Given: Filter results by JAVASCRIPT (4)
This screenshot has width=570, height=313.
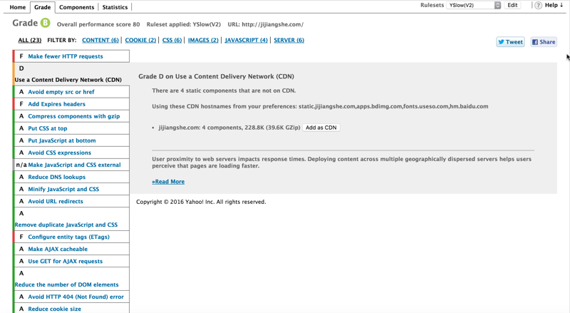Looking at the screenshot, I should (x=246, y=41).
